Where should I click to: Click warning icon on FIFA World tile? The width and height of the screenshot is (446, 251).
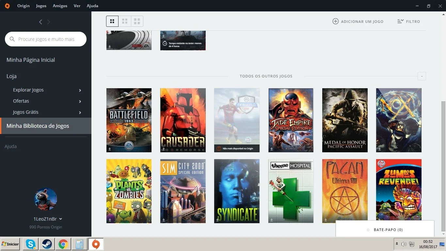pyautogui.click(x=219, y=148)
